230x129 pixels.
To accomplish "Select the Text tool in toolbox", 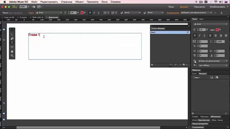I will (x=12, y=43).
